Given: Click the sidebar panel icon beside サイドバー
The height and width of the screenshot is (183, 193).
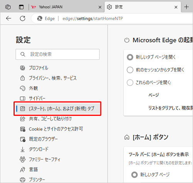Looking at the screenshot, I should [22, 98].
